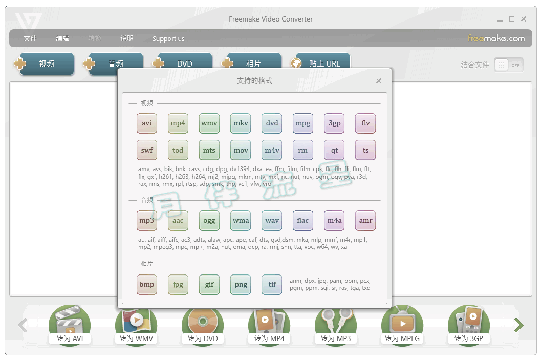Add photos with 相片 button

[x=251, y=60]
